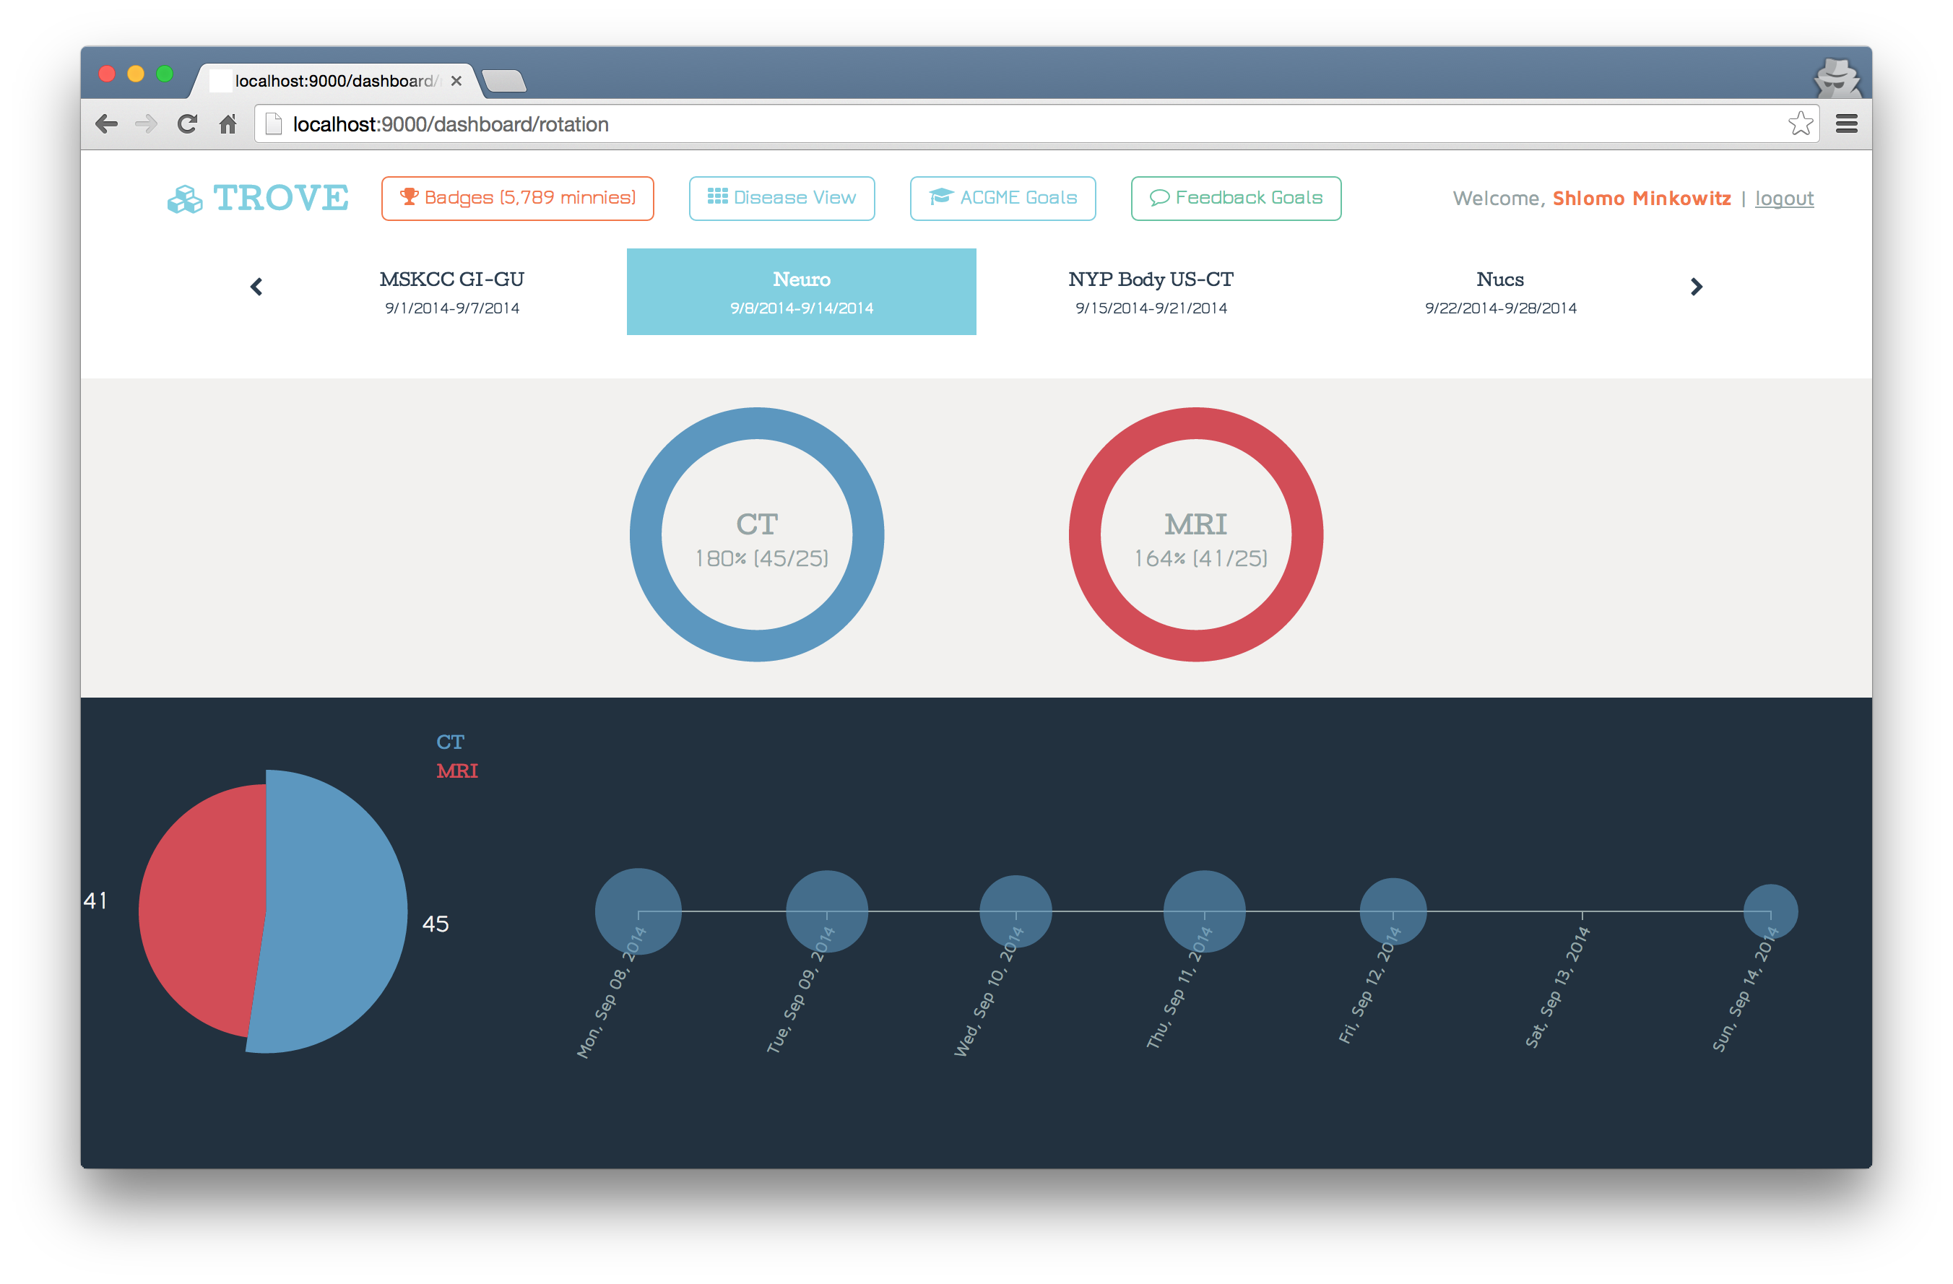
Task: Go to the browser home icon
Action: [x=228, y=124]
